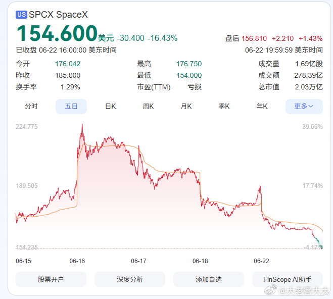Click the 总市值 value 2.03万亿
Image resolution: width=333 pixels, height=299 pixels.
[x=309, y=87]
